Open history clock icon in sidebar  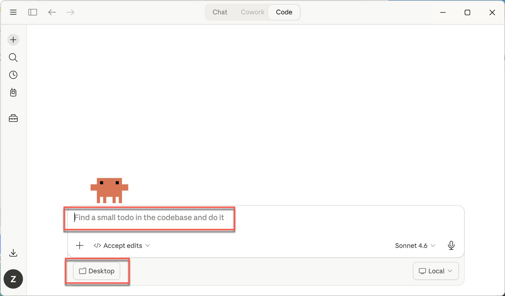[13, 75]
